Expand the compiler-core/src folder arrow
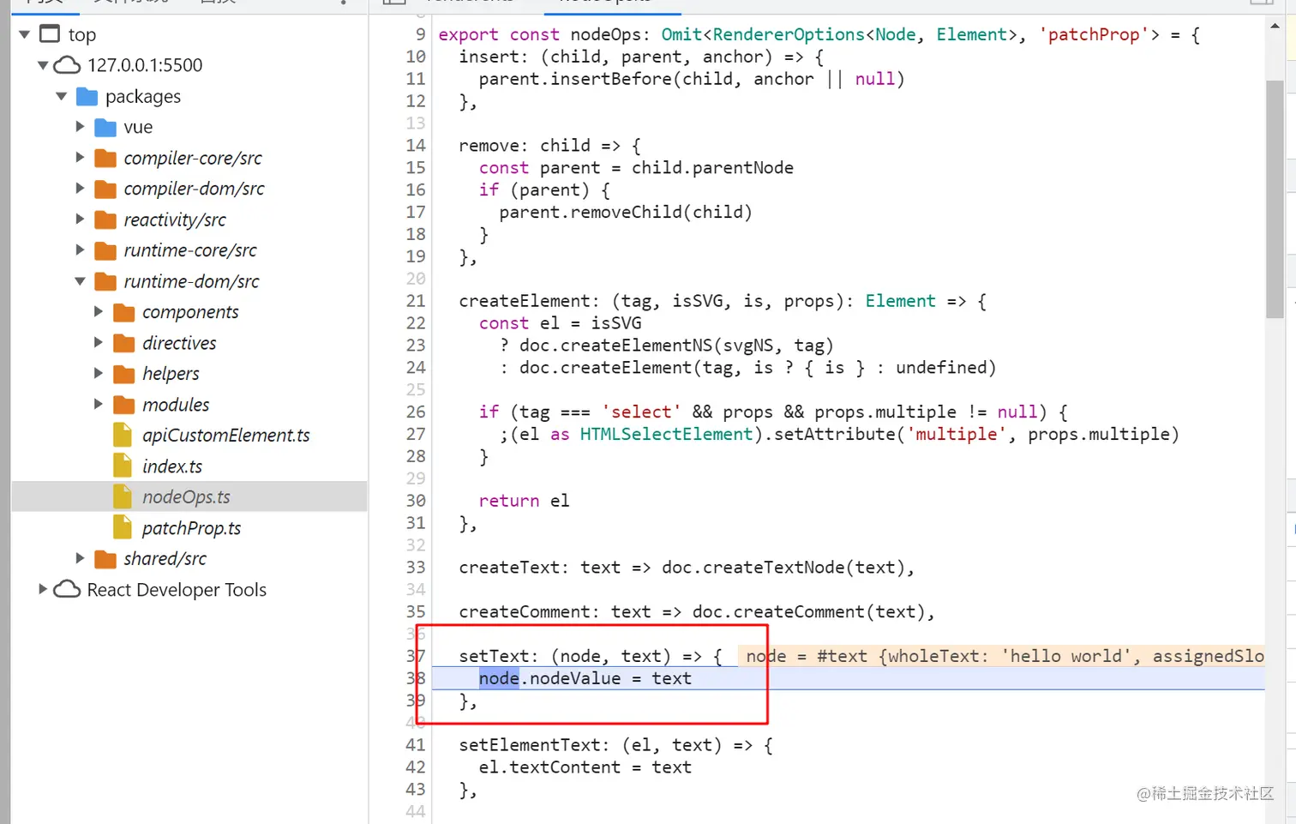The height and width of the screenshot is (824, 1296). click(x=80, y=158)
